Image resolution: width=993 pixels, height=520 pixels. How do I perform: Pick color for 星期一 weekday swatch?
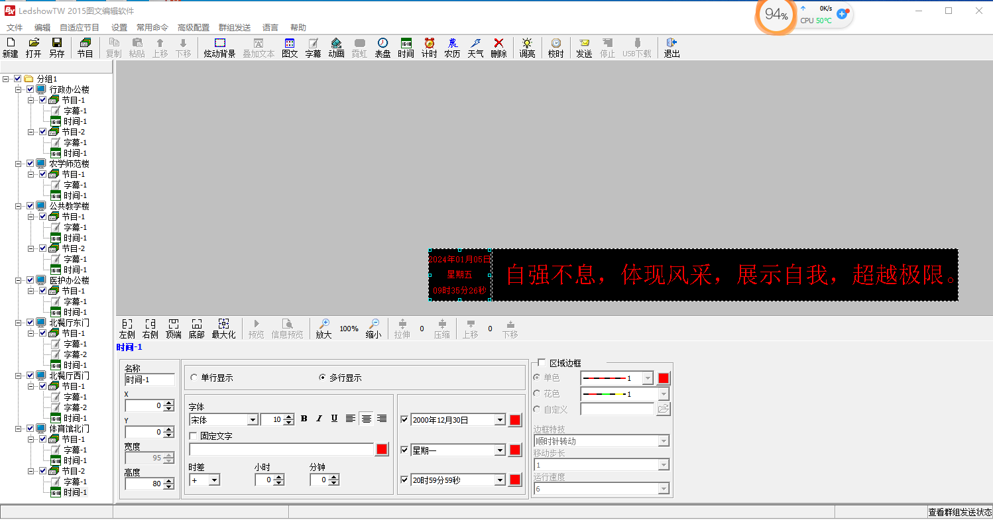(515, 450)
